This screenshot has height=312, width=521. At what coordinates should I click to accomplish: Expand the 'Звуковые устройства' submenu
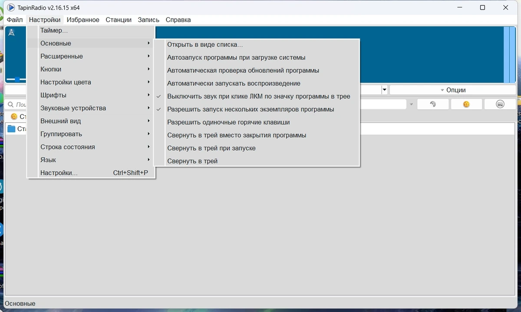coord(90,108)
